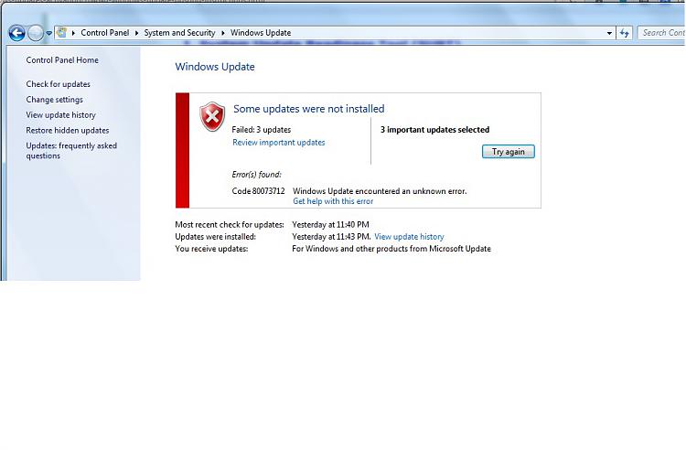Viewport: 686px width, 450px height.
Task: Open the address bar history dropdown
Action: click(x=609, y=33)
